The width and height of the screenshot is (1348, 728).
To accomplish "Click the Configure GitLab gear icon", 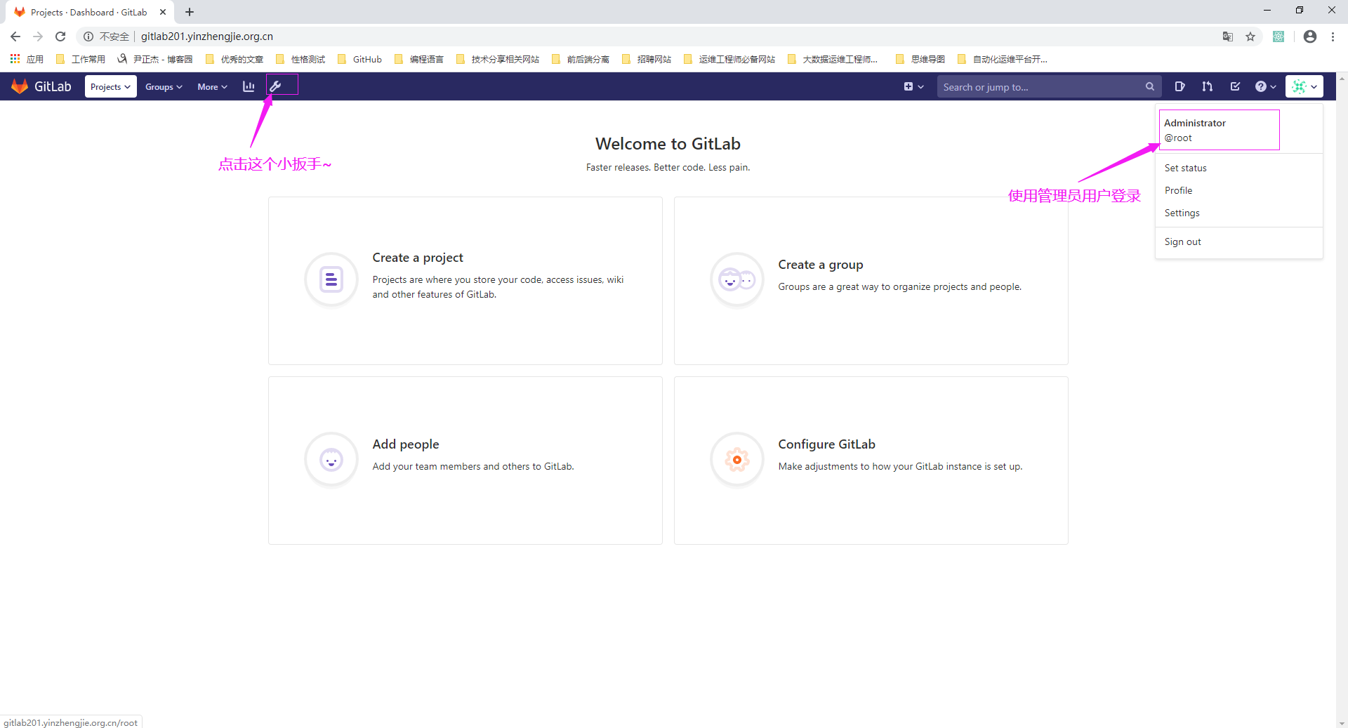I will 737,459.
